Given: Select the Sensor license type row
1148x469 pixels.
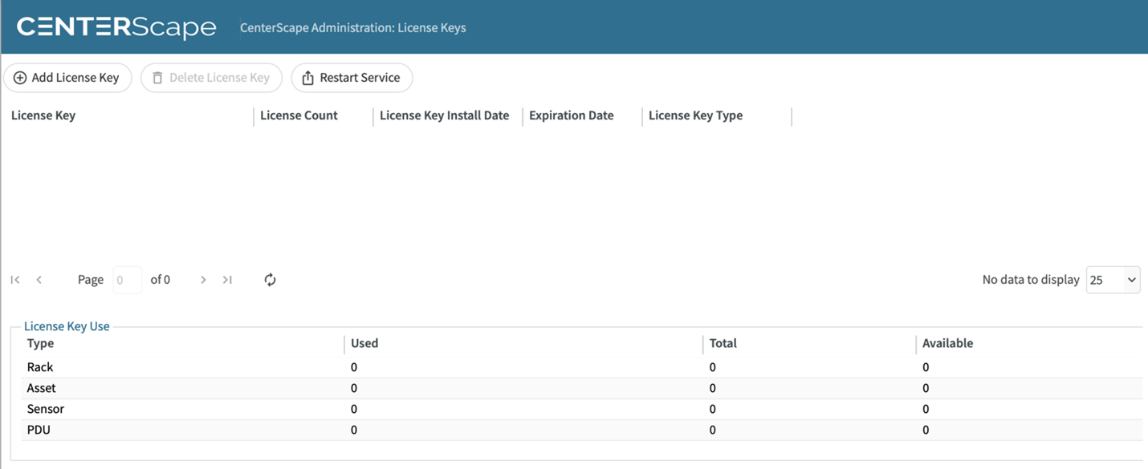Looking at the screenshot, I should 46,409.
